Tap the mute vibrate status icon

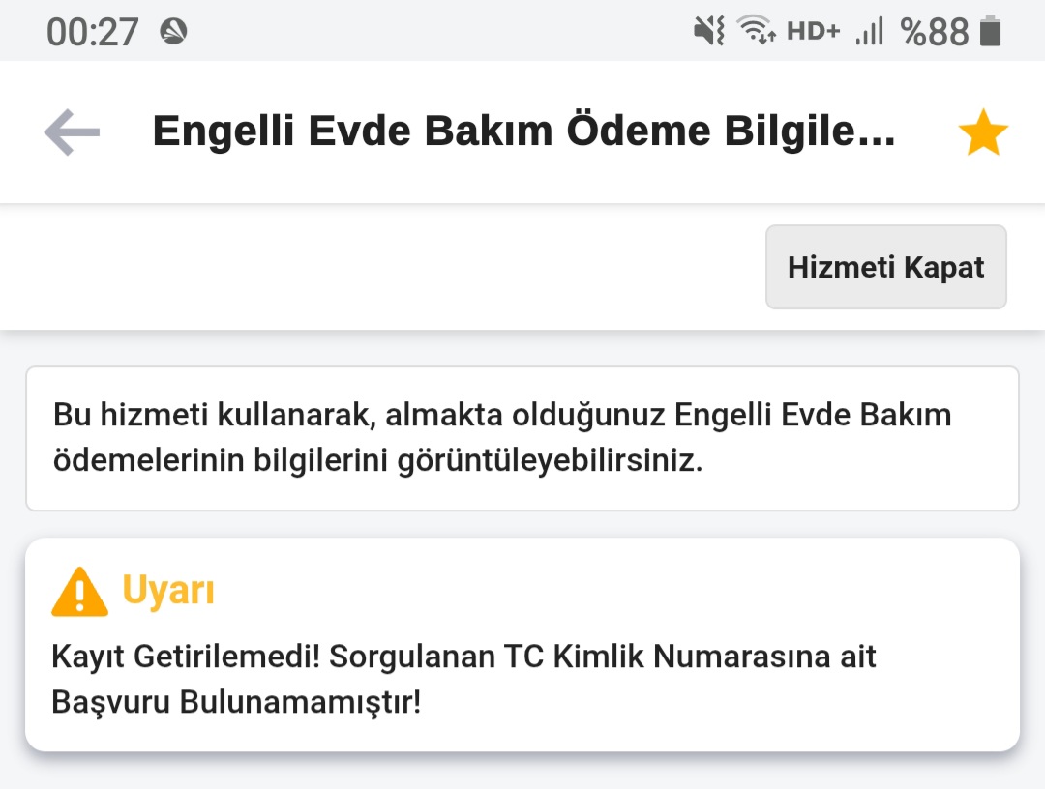pos(709,32)
